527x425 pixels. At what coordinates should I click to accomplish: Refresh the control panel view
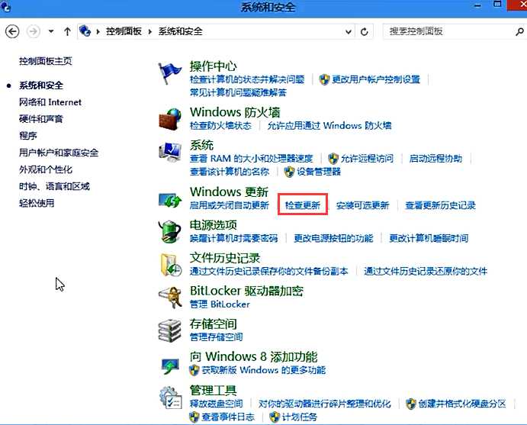click(x=365, y=32)
